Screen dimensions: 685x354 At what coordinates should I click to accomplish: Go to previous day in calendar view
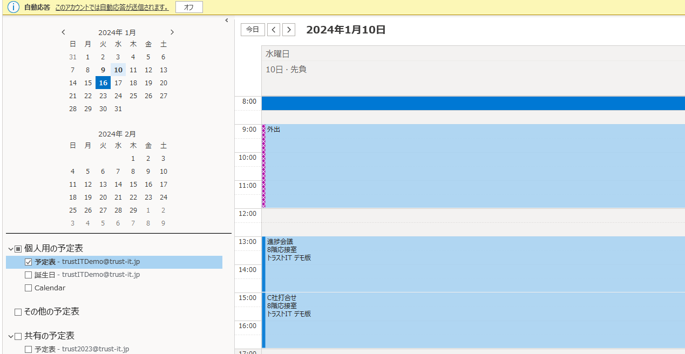[274, 30]
